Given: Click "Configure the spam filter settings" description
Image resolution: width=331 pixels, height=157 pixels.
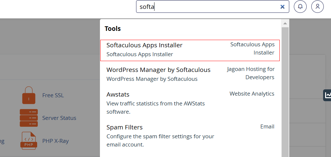Looking at the screenshot, I should (x=160, y=141).
